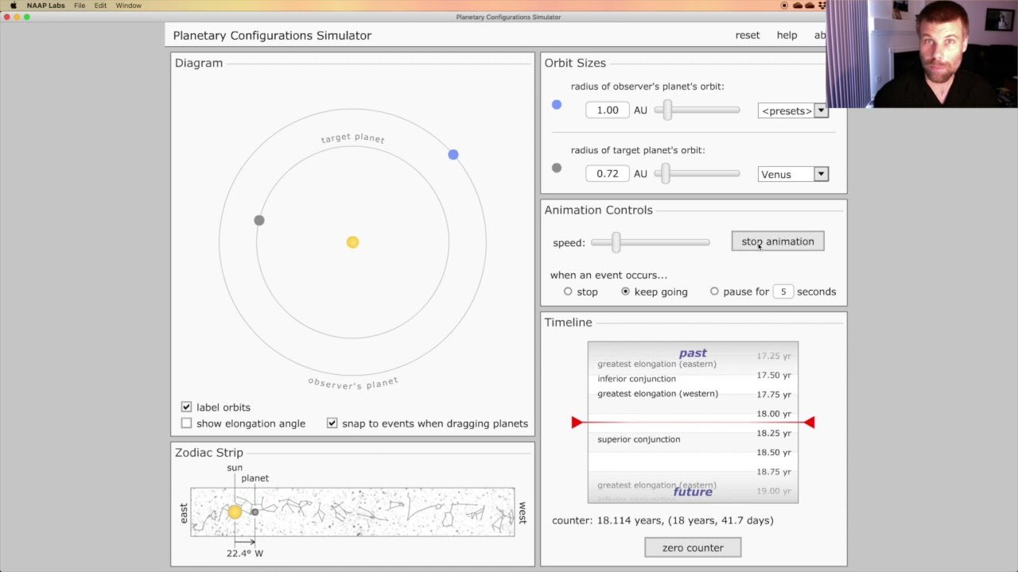Click the 17.75 yr timeline label
This screenshot has width=1018, height=572.
click(x=774, y=394)
